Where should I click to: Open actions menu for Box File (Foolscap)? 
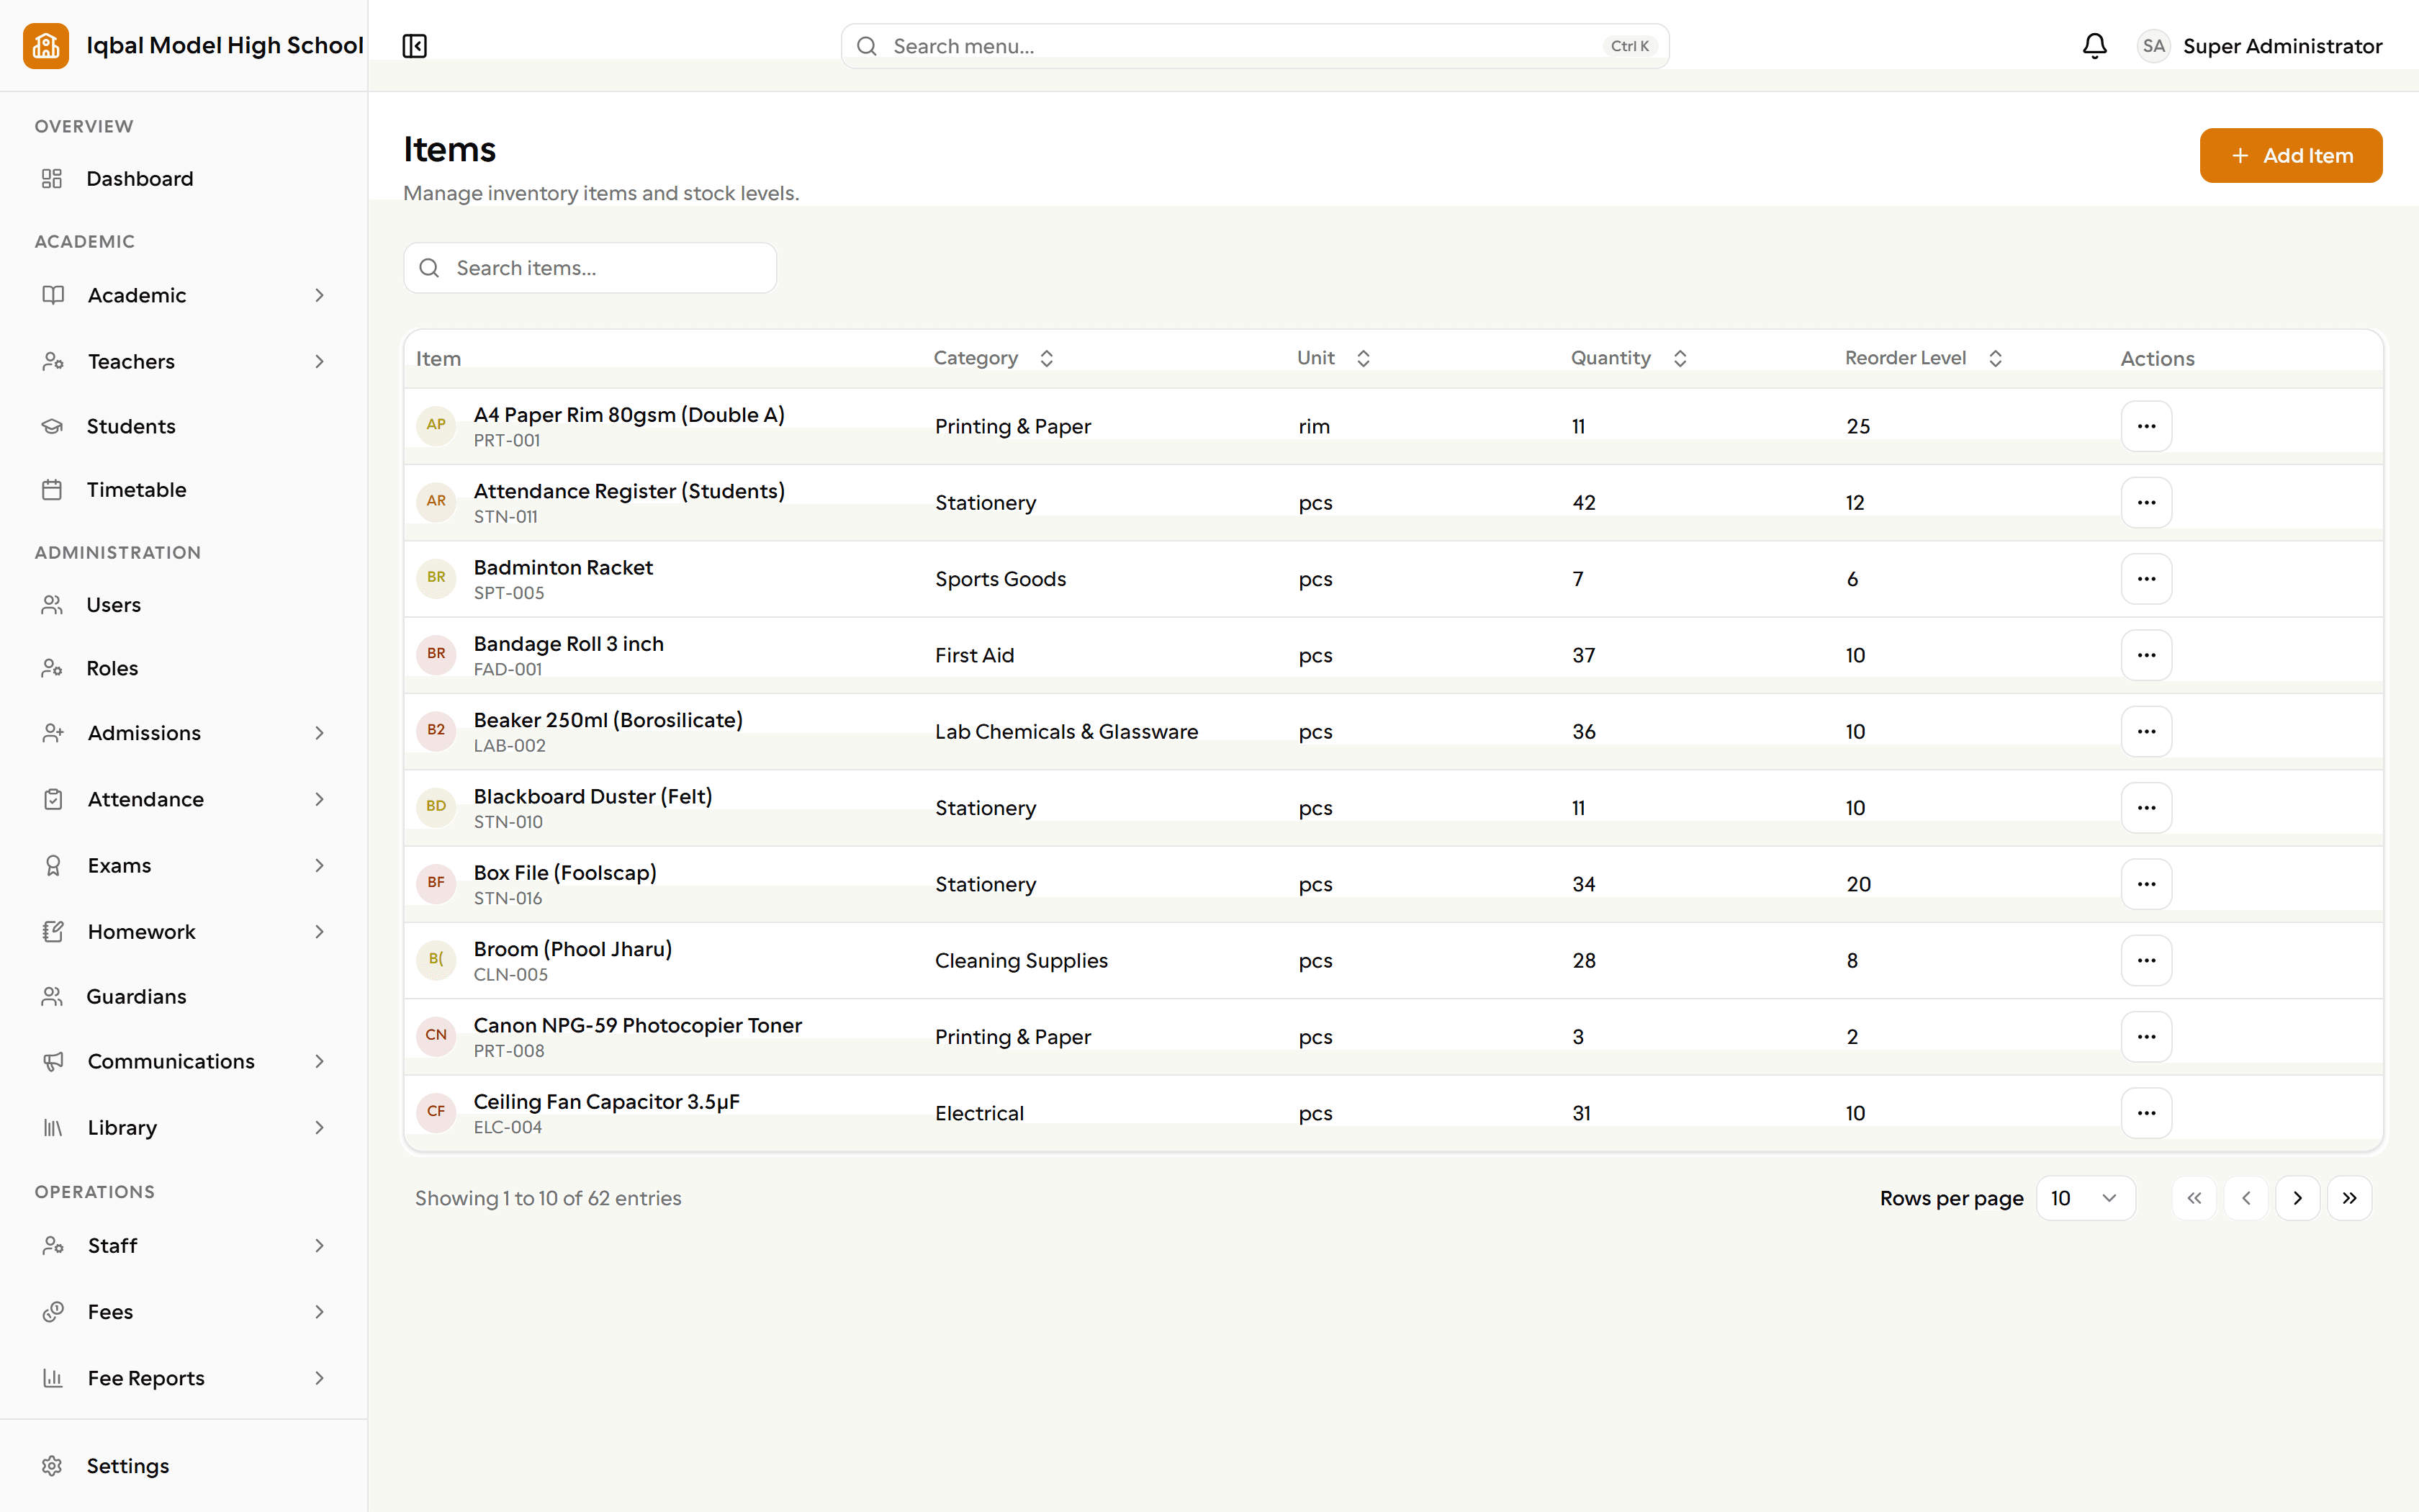point(2146,884)
